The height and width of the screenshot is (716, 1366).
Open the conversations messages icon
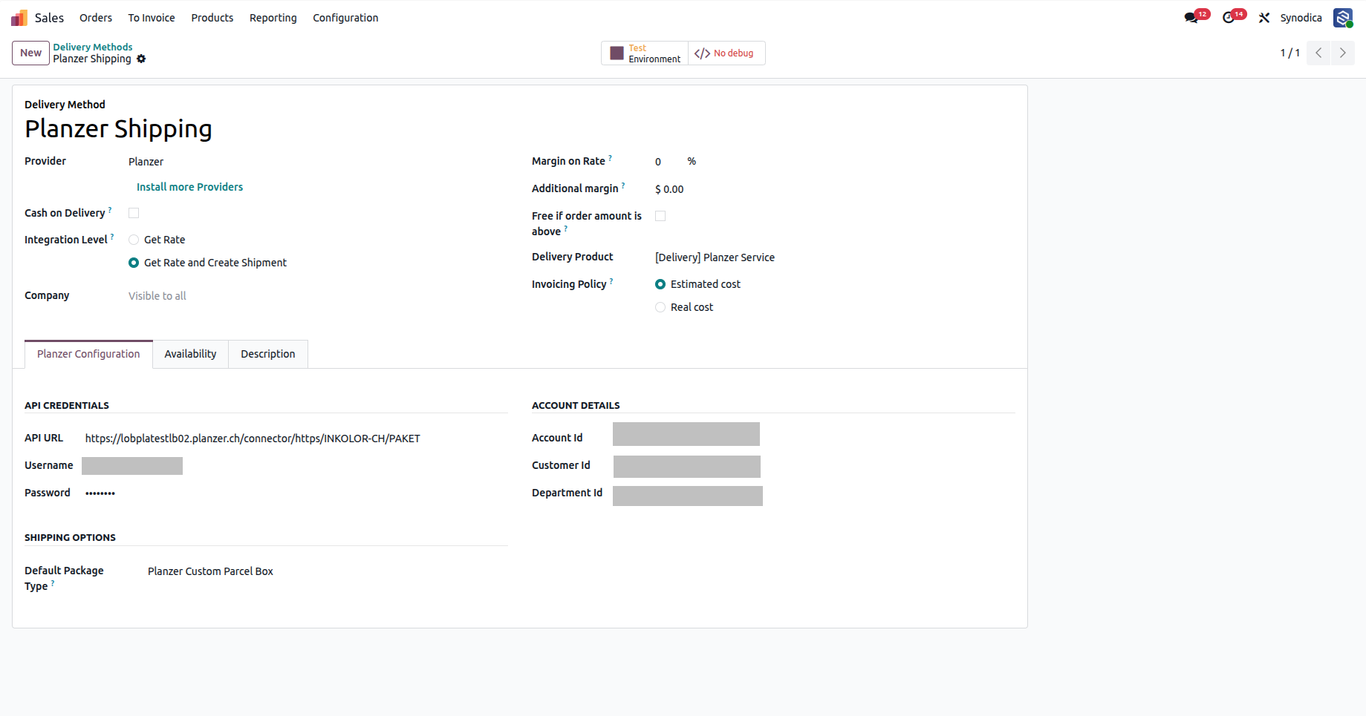[1191, 18]
